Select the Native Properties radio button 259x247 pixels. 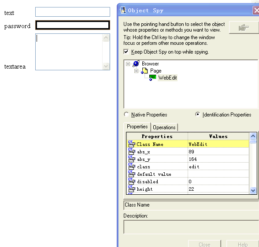pyautogui.click(x=126, y=114)
